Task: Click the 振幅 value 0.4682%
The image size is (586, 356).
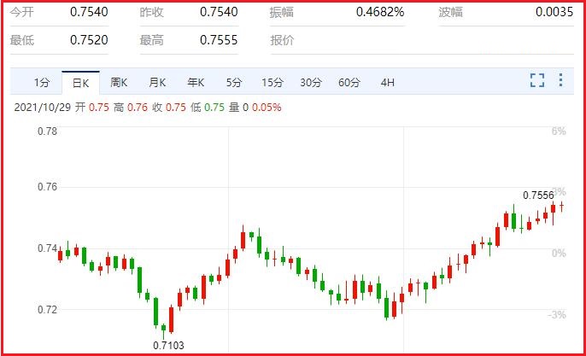Action: (x=380, y=12)
